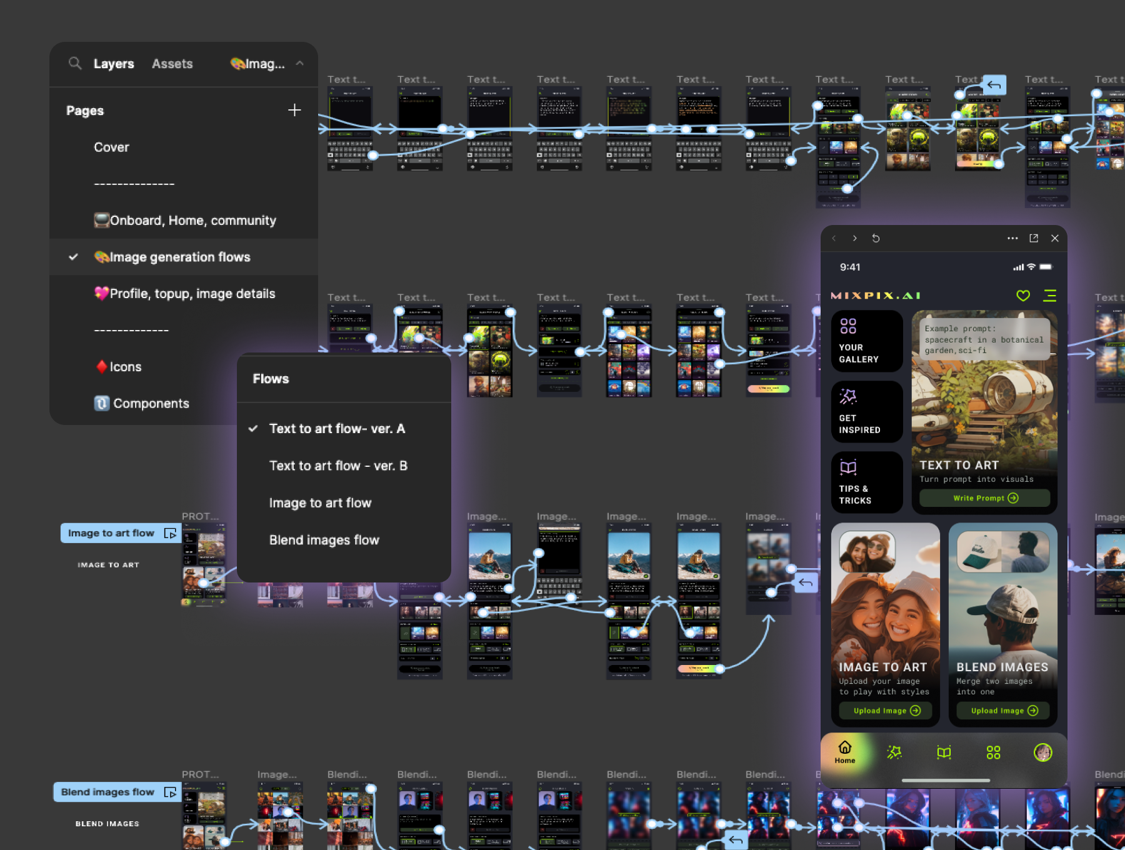Screen dimensions: 1125x850
Task: Choose the Image to art flow option
Action: pos(320,503)
